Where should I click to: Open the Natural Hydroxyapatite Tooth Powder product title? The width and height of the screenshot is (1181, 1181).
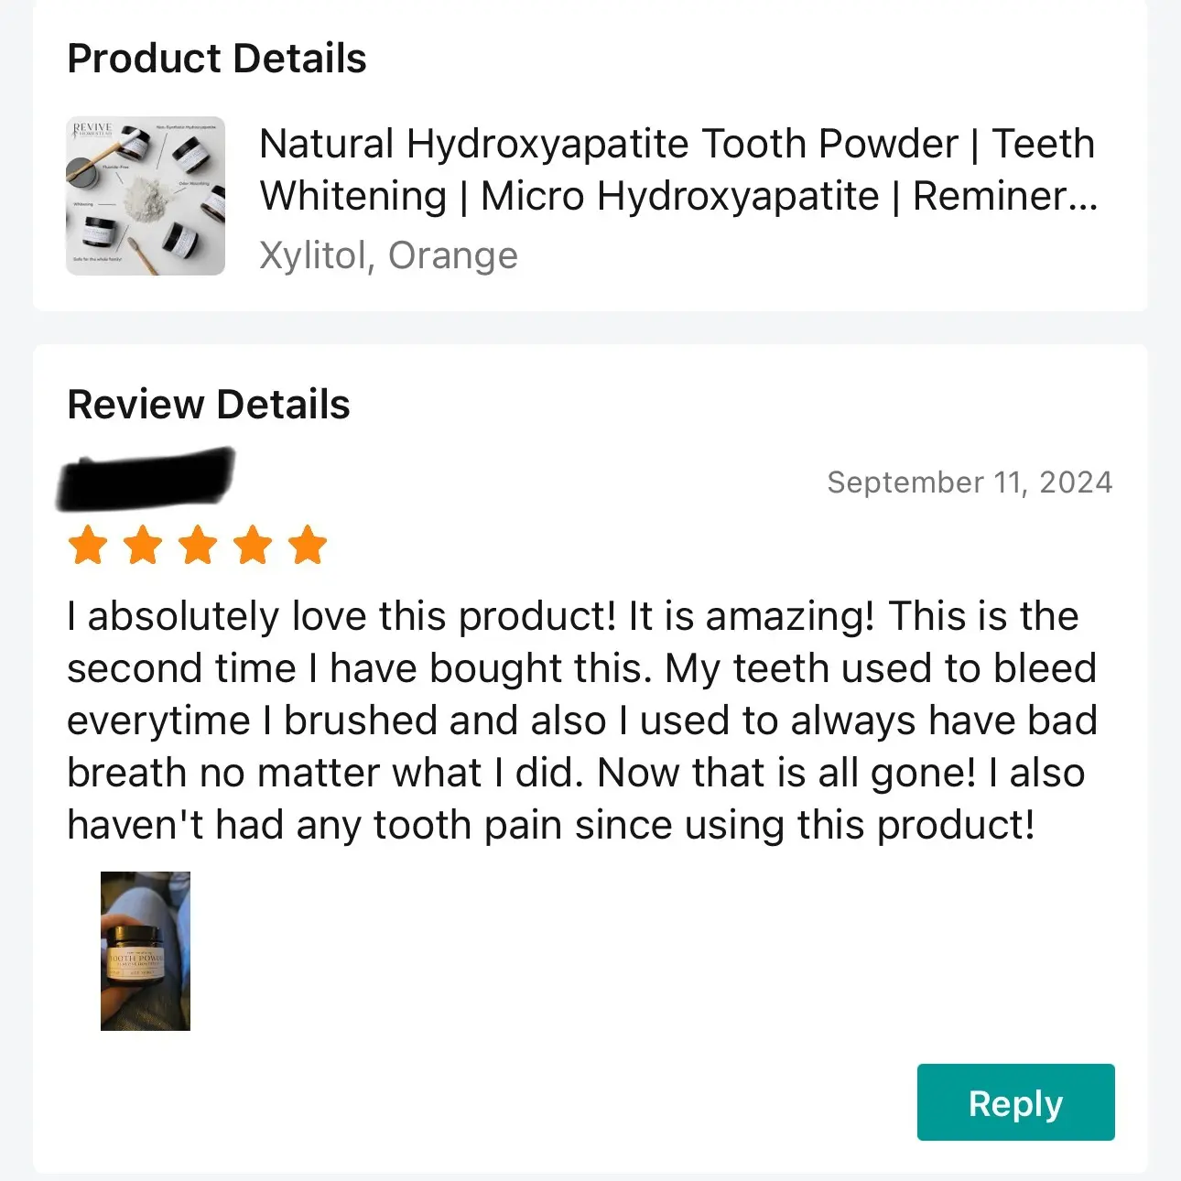(x=678, y=169)
